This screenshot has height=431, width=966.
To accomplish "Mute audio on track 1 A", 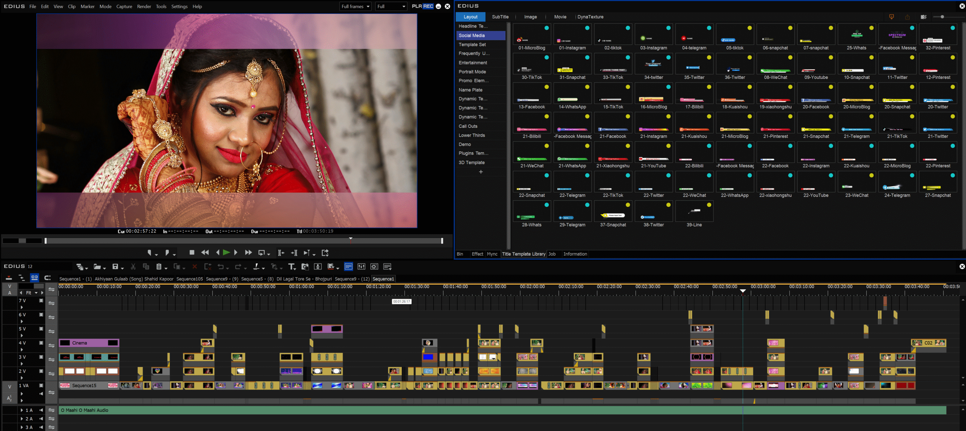I will (x=41, y=410).
